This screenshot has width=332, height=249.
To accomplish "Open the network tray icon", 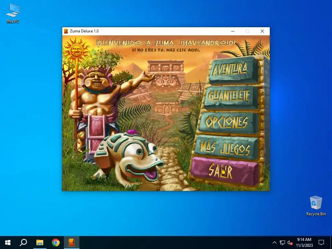I will (x=282, y=243).
